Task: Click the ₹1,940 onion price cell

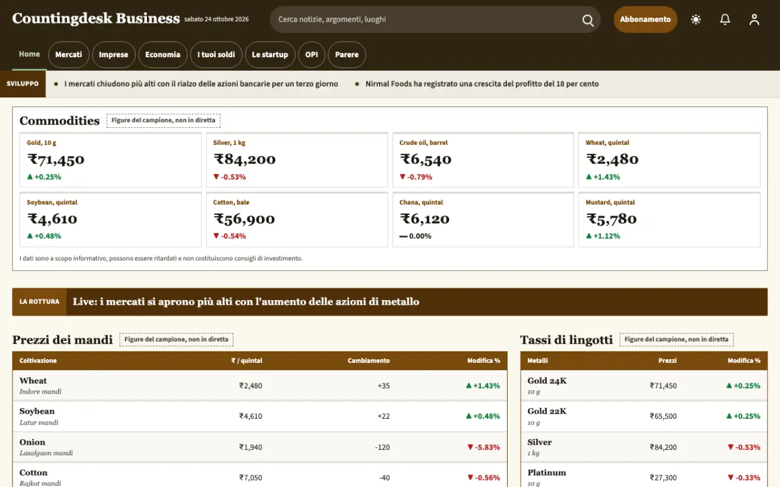Action: pos(250,447)
